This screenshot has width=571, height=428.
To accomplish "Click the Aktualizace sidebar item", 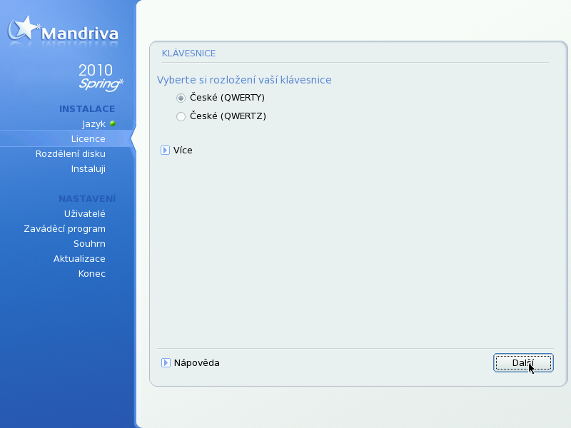I will pos(79,259).
